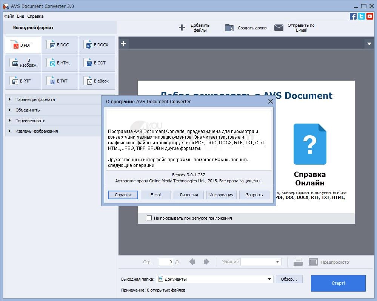
Task: Expand Извлечь изображения section
Action: point(53,131)
